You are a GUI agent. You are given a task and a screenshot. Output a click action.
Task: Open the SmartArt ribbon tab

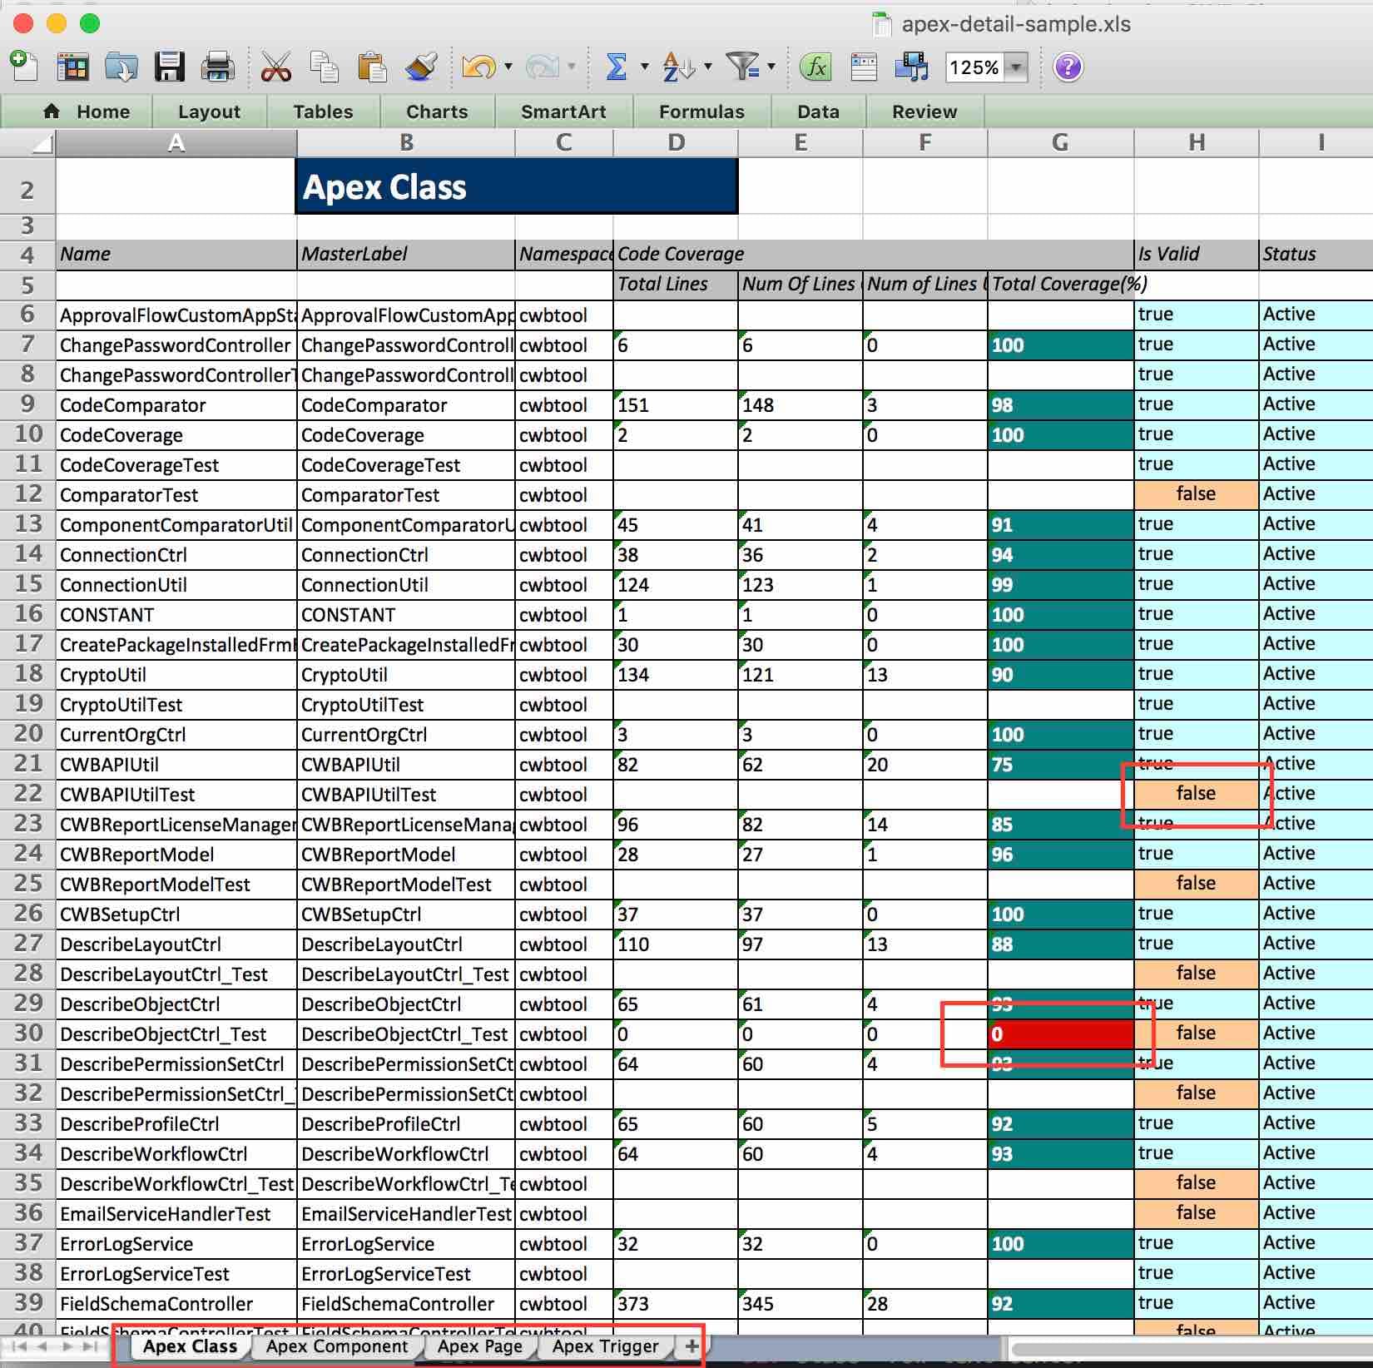click(x=563, y=112)
